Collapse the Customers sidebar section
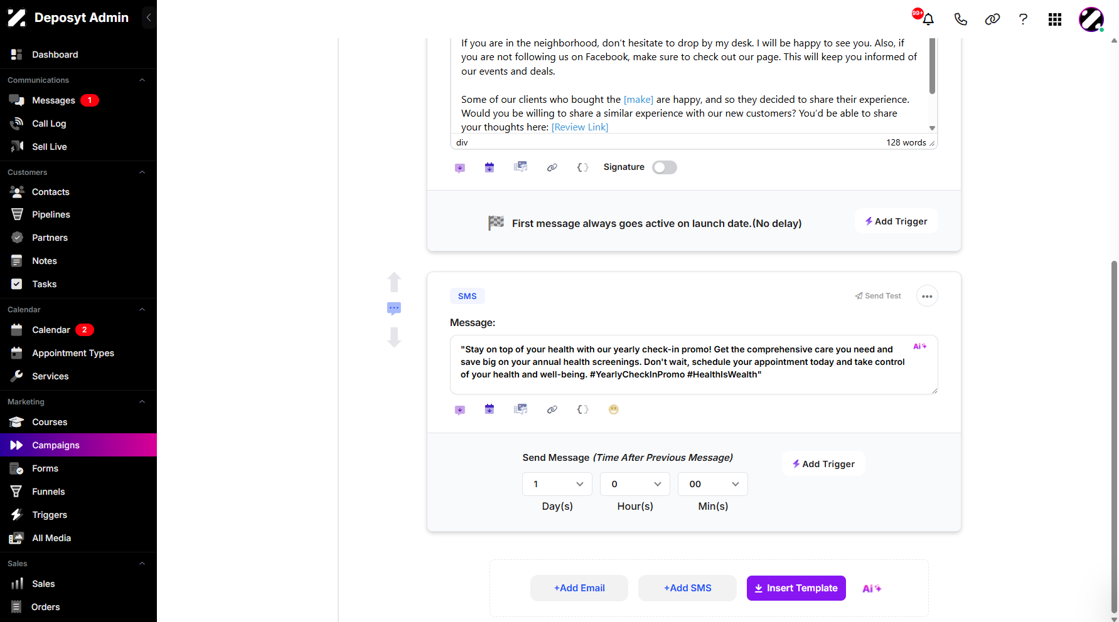This screenshot has height=622, width=1119. (142, 172)
